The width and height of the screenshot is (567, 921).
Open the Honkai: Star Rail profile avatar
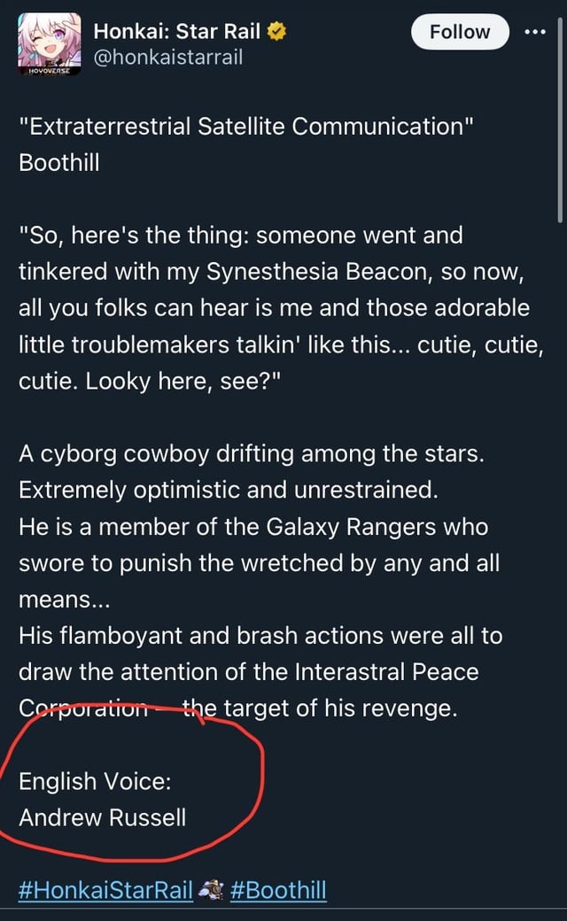coord(50,45)
